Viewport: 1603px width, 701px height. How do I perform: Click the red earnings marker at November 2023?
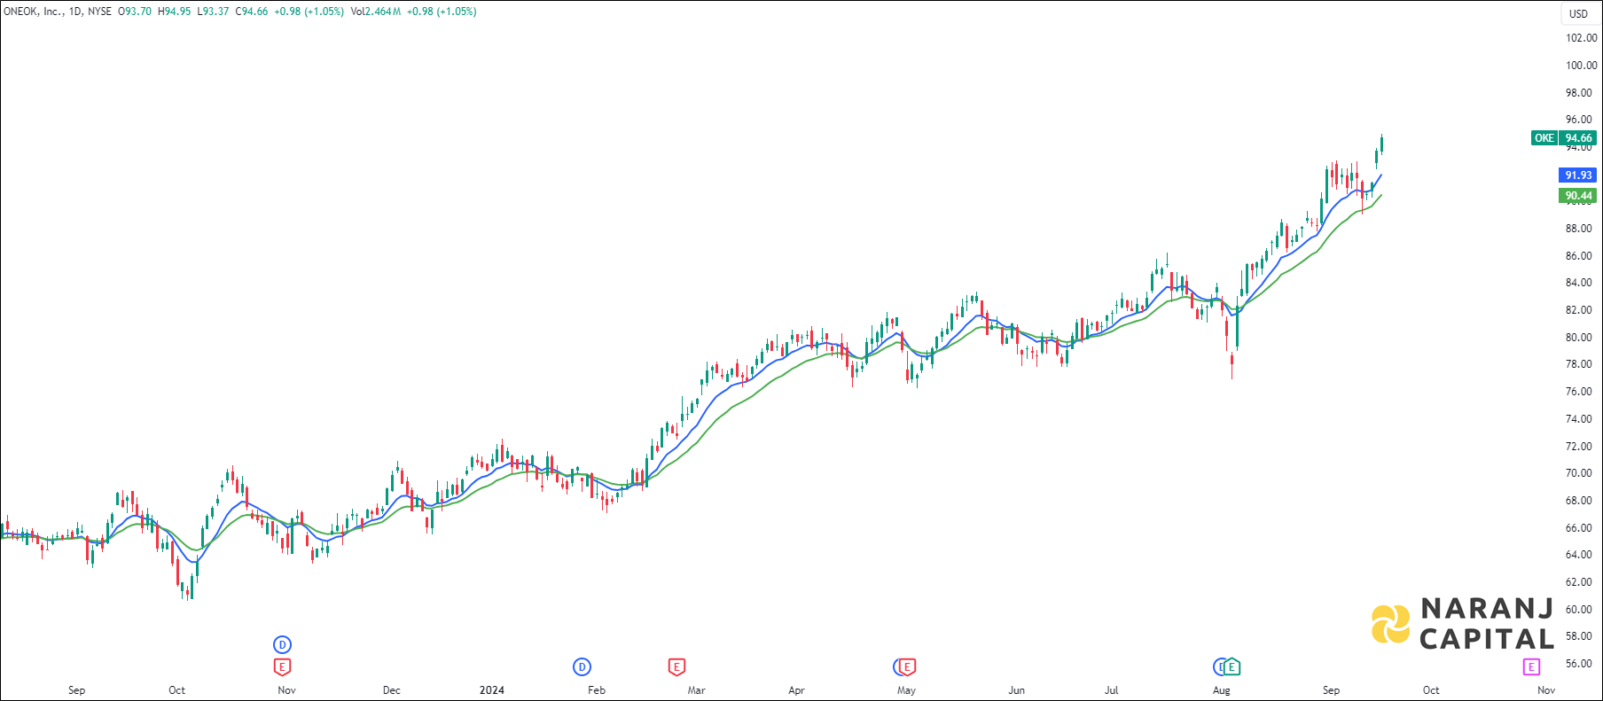click(282, 666)
